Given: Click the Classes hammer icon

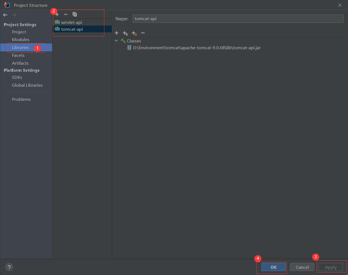Looking at the screenshot, I should tap(123, 41).
